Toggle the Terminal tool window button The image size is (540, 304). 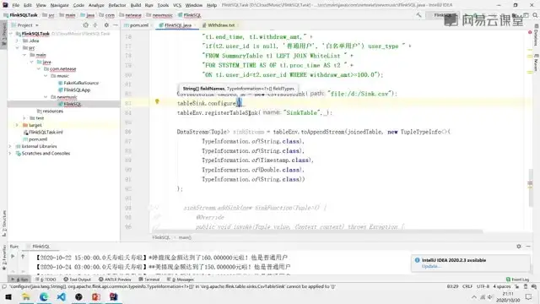click(148, 280)
